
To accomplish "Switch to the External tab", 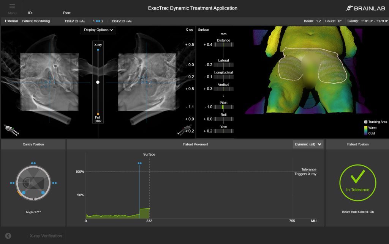I will pyautogui.click(x=11, y=21).
